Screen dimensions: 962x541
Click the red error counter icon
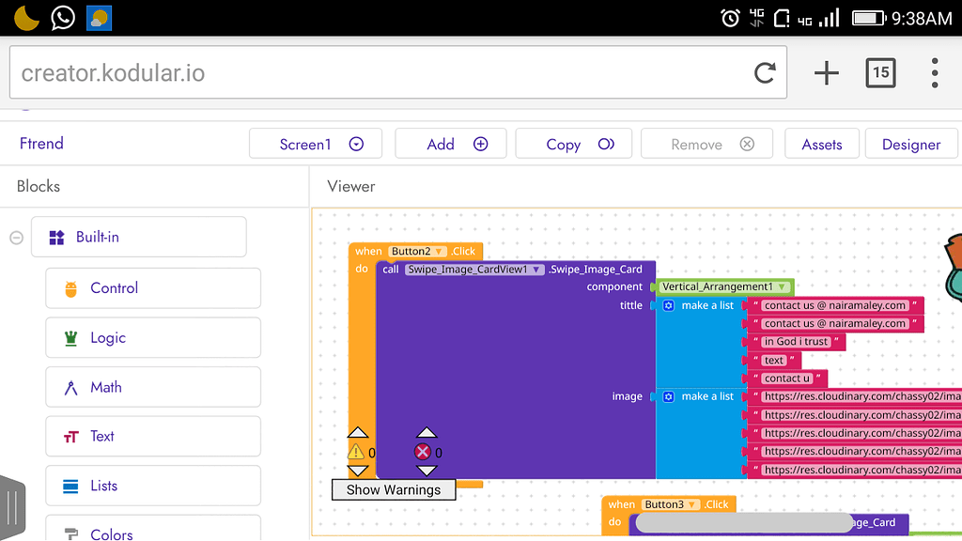tap(423, 452)
